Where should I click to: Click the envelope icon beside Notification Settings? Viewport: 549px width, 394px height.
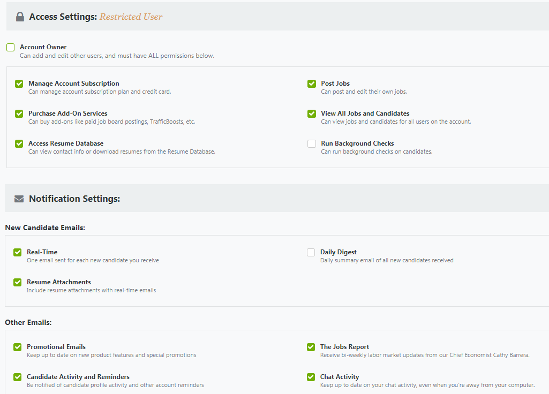point(19,198)
